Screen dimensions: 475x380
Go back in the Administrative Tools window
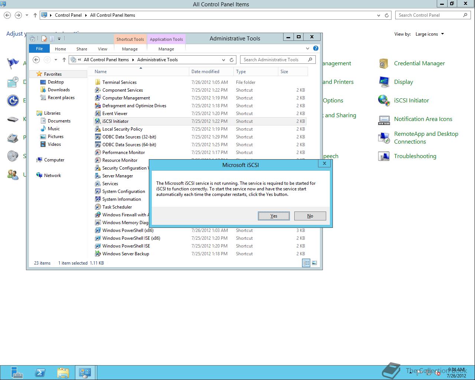(x=36, y=60)
